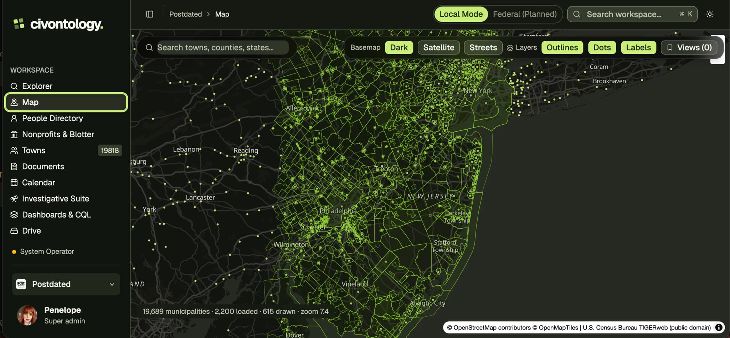Switch to Federal (Planned) mode
The height and width of the screenshot is (338, 730).
pos(525,14)
